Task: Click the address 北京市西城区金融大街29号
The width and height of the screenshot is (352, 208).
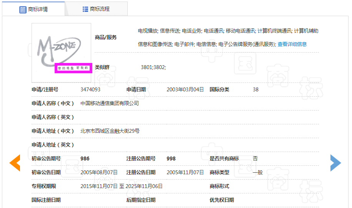Action: (110, 131)
